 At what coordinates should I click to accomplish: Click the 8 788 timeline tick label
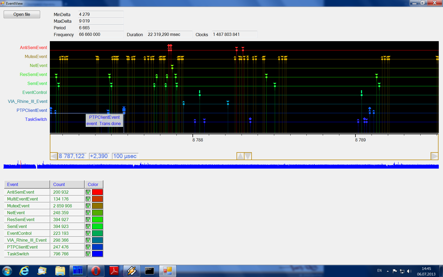point(198,140)
